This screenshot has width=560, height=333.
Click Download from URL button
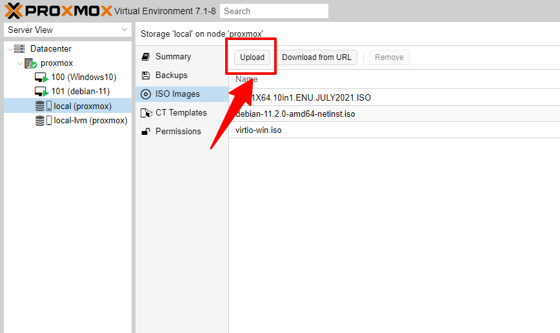[316, 57]
